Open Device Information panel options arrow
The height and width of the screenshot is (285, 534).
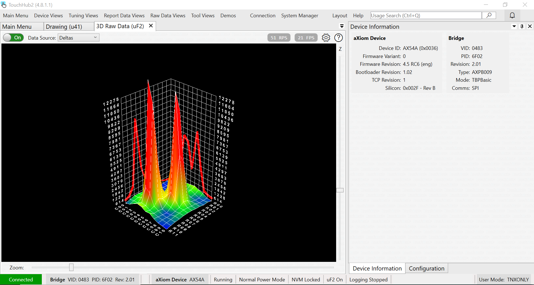pos(514,26)
